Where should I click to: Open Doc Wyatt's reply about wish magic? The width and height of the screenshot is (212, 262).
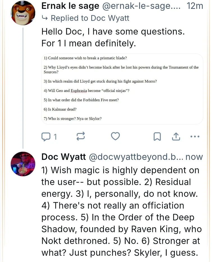121,211
